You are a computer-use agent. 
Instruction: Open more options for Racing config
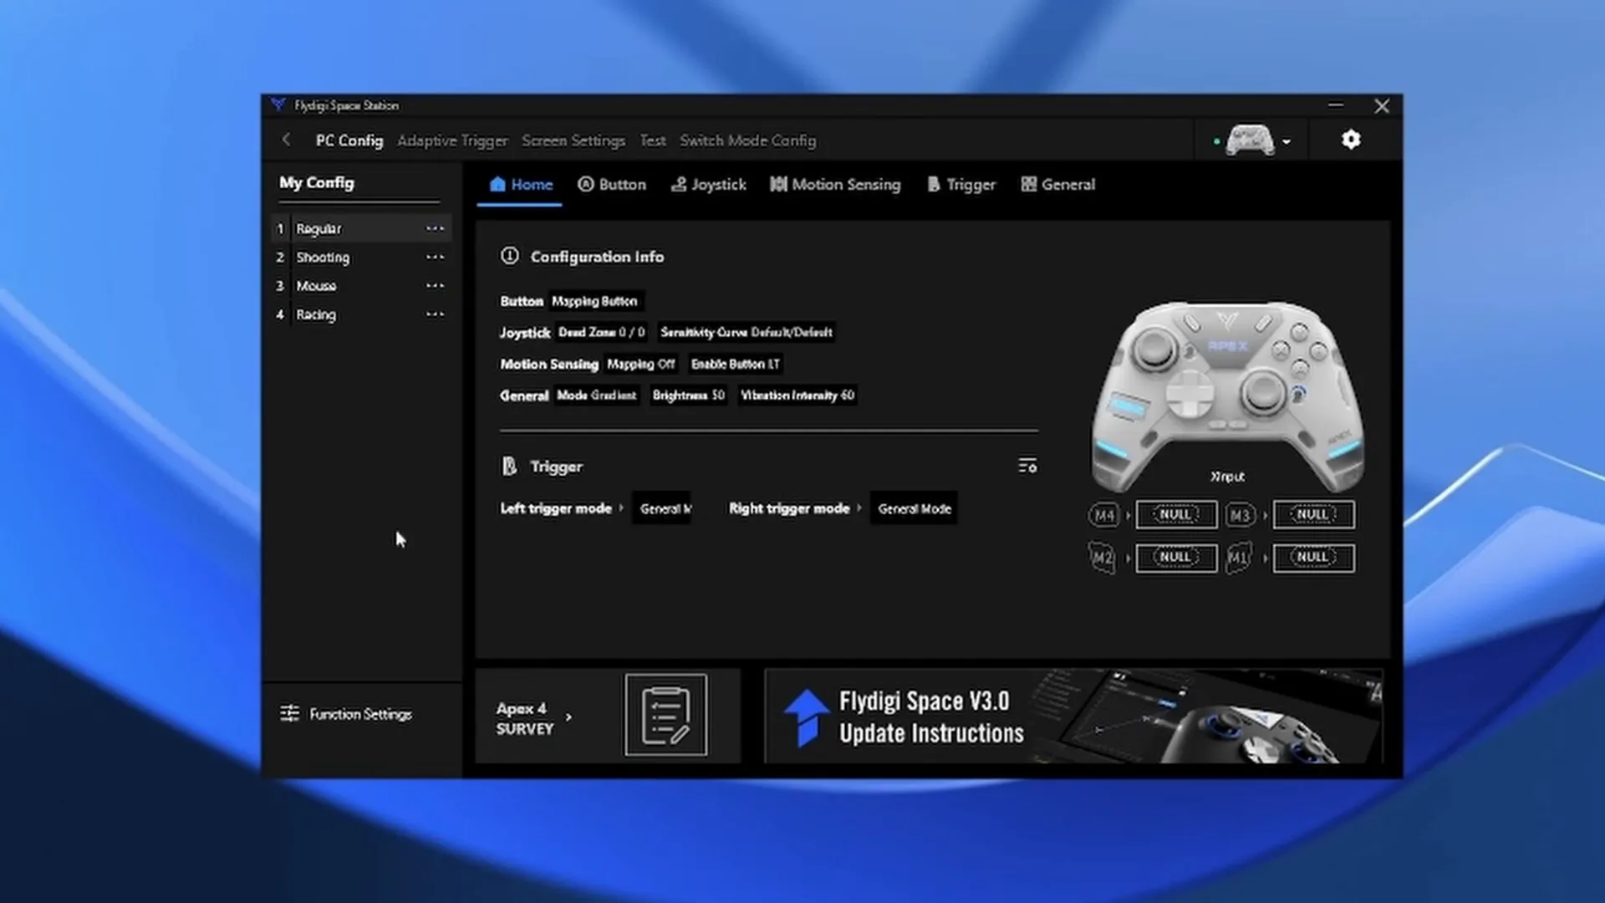(435, 314)
